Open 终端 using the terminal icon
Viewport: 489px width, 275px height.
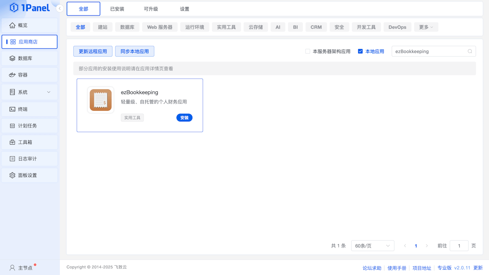pos(12,109)
